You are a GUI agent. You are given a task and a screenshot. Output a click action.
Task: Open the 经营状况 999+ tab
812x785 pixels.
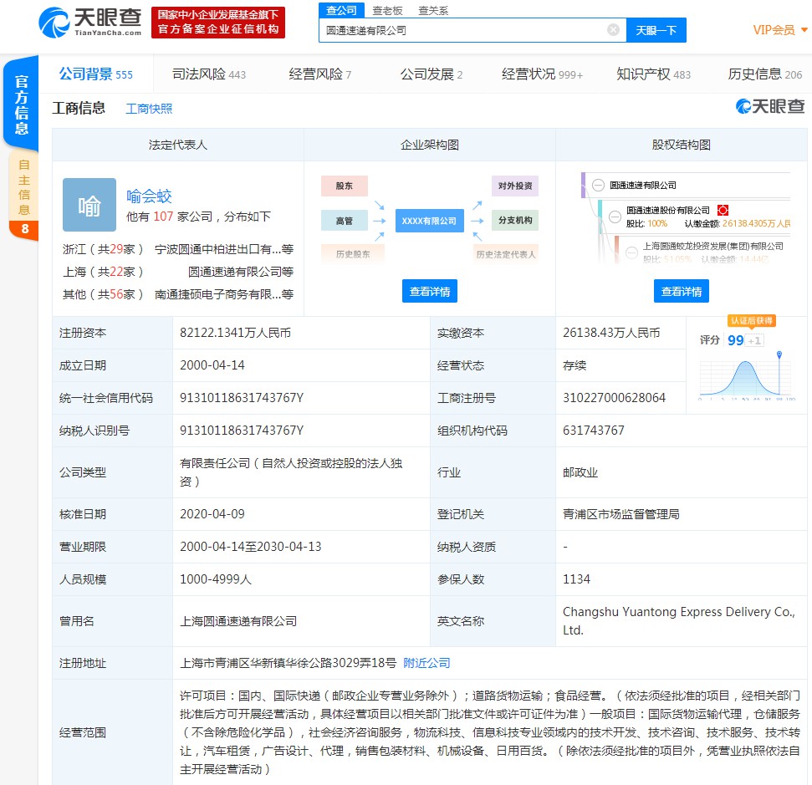[x=542, y=74]
